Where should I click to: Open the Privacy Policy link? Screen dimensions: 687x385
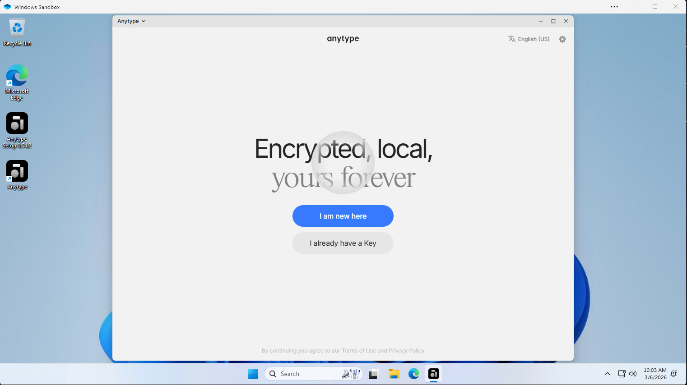(406, 351)
